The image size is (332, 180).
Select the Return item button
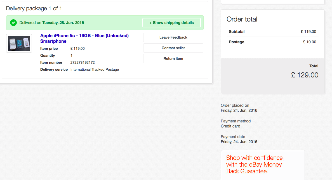(x=173, y=58)
